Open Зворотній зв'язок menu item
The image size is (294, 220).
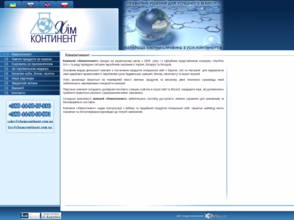coord(24,83)
